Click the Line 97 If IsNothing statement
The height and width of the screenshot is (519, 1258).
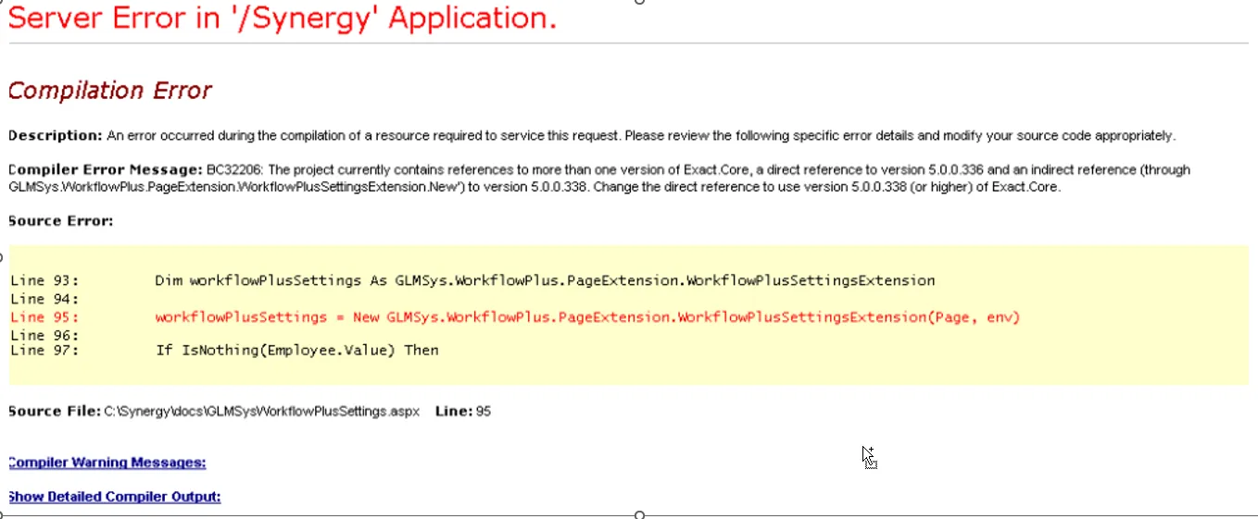coord(296,350)
